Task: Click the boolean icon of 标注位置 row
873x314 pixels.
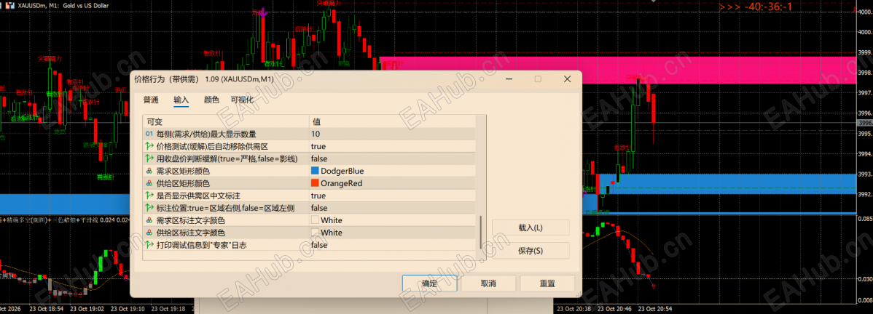Action: (x=149, y=208)
